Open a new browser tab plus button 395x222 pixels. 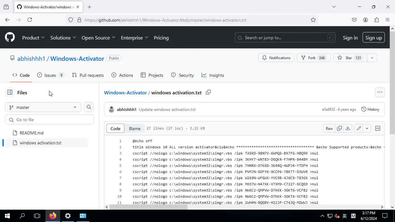coord(89,7)
